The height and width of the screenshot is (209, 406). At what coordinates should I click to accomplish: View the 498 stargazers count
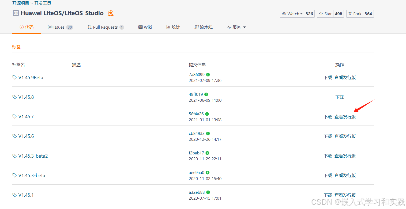[x=339, y=14]
